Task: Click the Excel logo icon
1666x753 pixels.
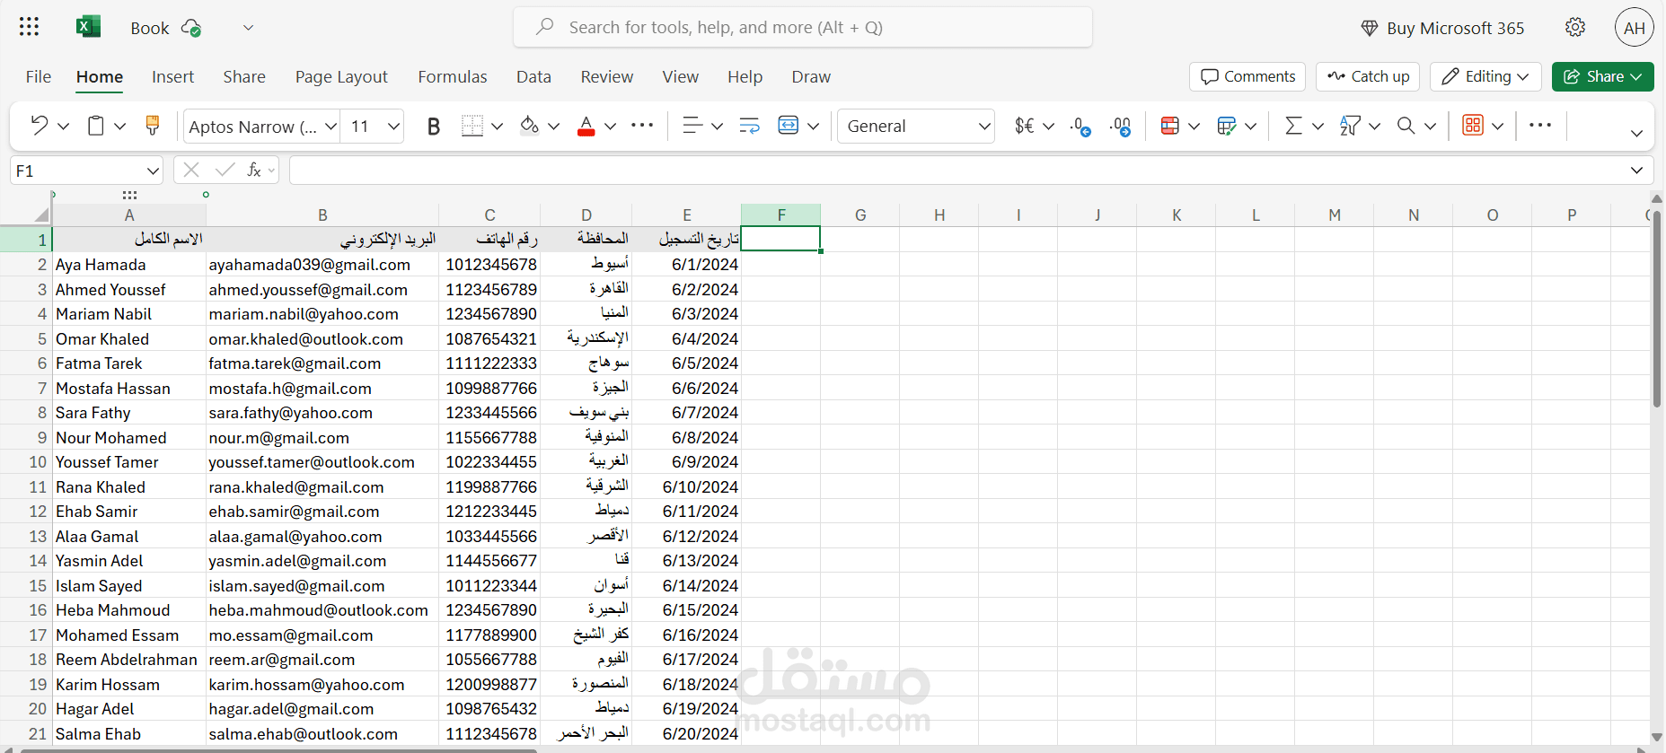Action: pos(88,27)
